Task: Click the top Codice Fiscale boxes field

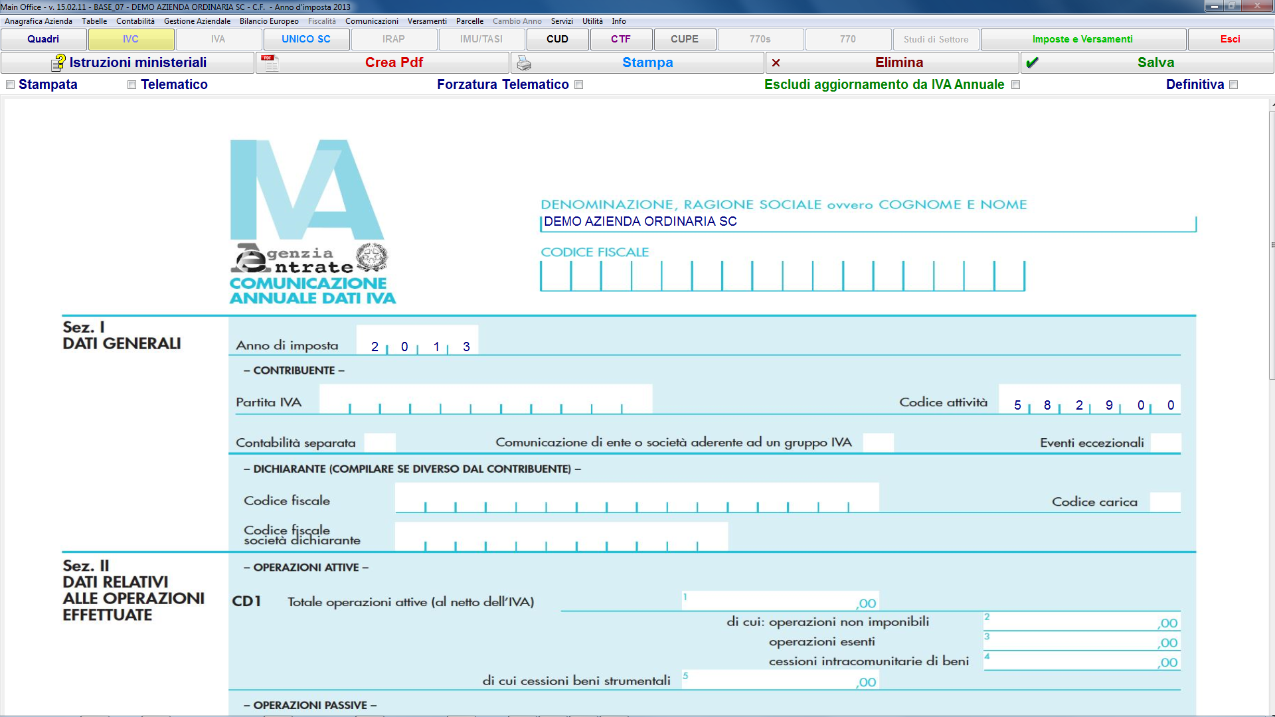Action: (x=782, y=276)
